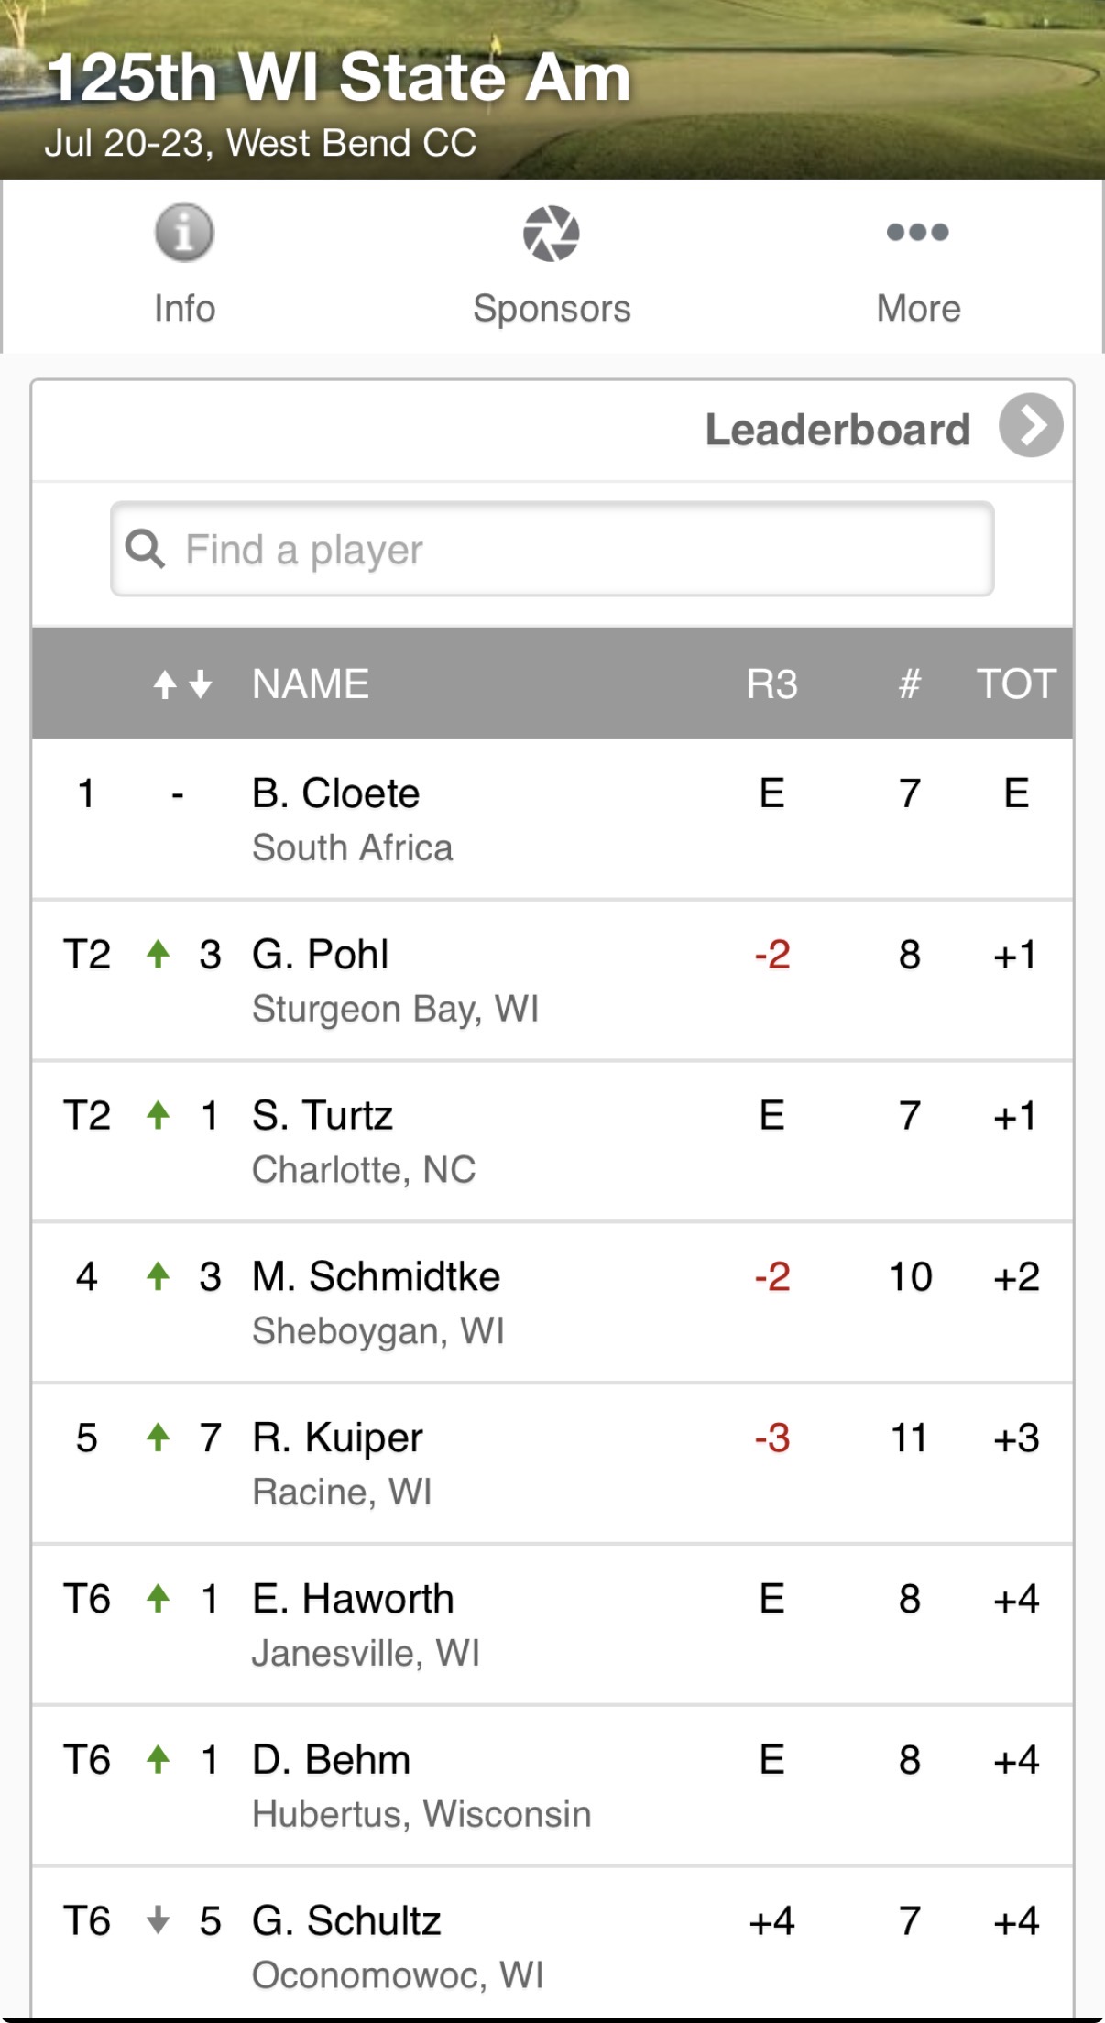Tap the More three-dots icon
This screenshot has height=2023, width=1105.
(917, 232)
